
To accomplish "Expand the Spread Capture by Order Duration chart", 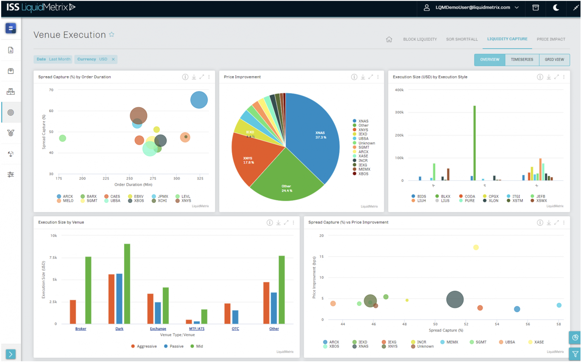I will point(202,77).
